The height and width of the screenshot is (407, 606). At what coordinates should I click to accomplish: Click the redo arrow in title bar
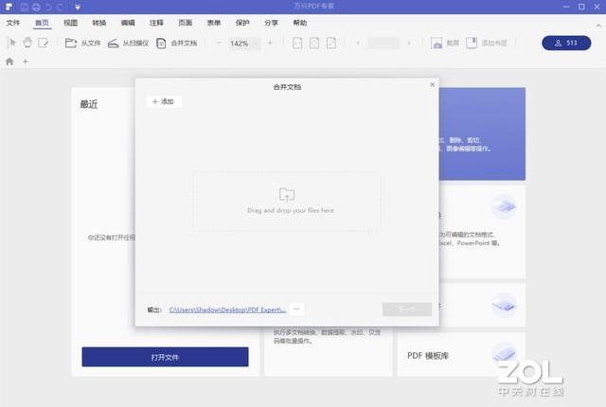click(x=60, y=7)
